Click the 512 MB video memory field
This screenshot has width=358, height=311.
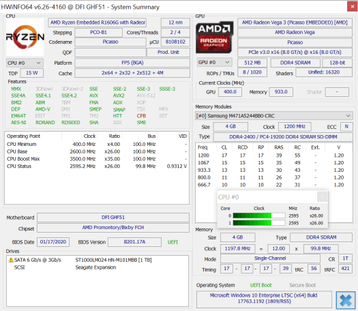[x=252, y=63]
